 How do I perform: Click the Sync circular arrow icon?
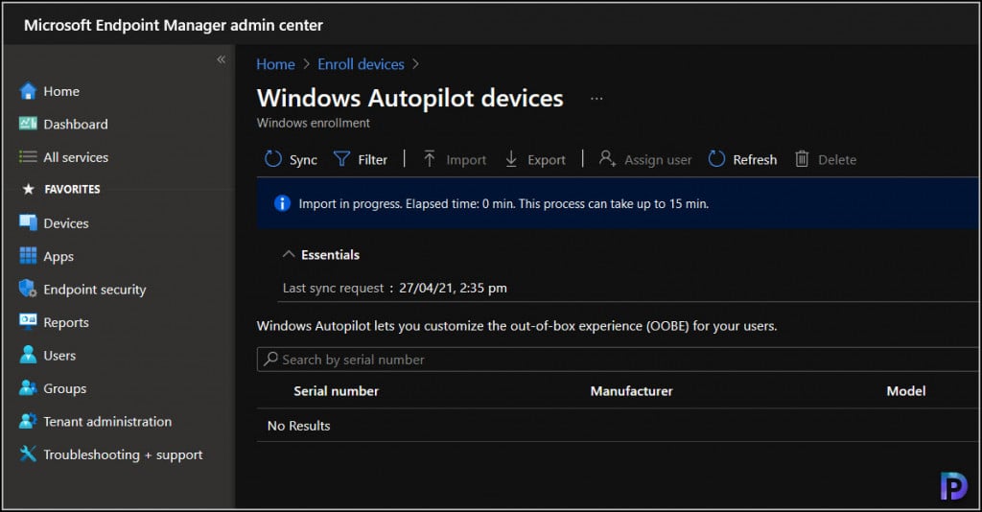[273, 159]
